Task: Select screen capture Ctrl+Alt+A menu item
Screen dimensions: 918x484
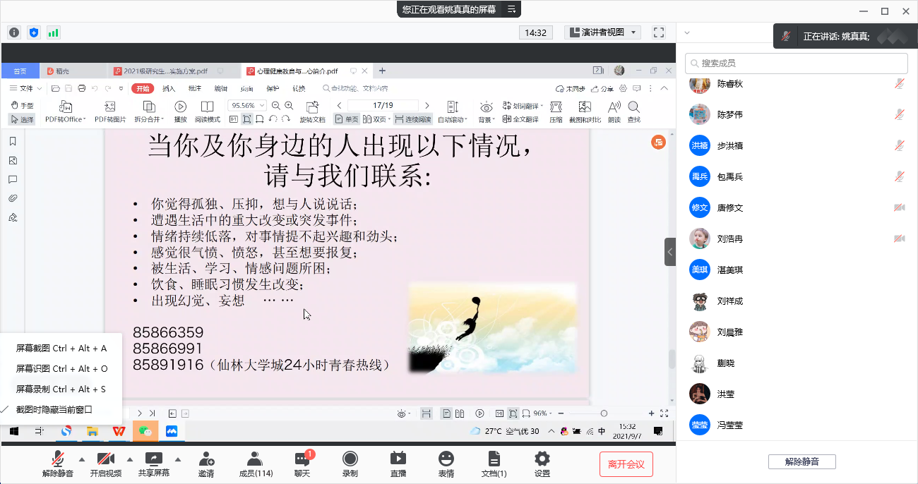Action: 61,348
